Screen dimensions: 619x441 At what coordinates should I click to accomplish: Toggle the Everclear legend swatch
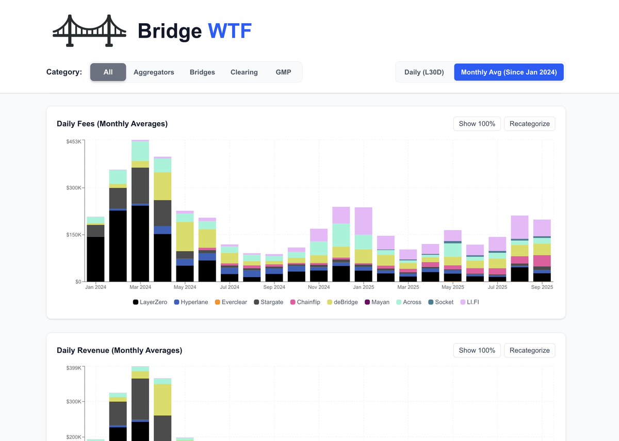pos(217,302)
